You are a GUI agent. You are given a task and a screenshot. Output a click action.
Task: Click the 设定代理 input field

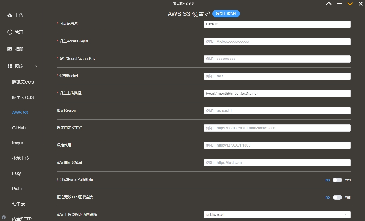coord(277,145)
